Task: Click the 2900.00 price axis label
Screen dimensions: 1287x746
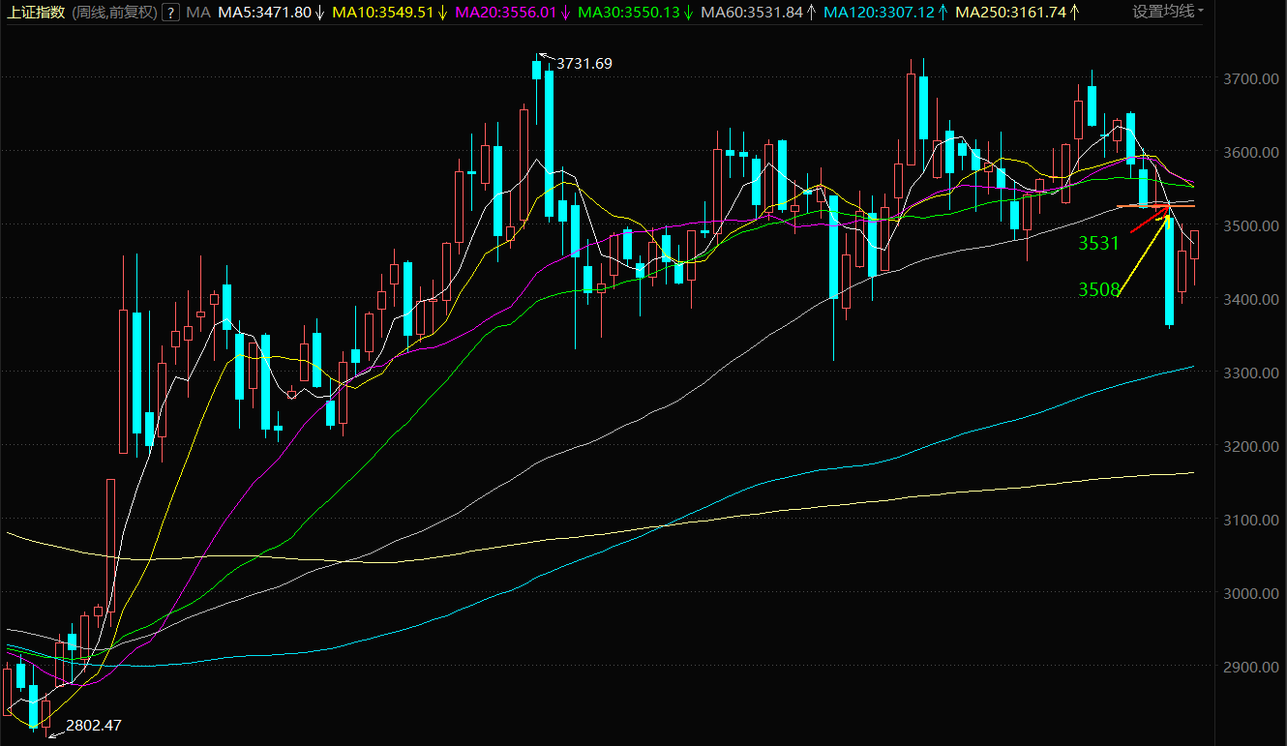Action: pos(1251,667)
